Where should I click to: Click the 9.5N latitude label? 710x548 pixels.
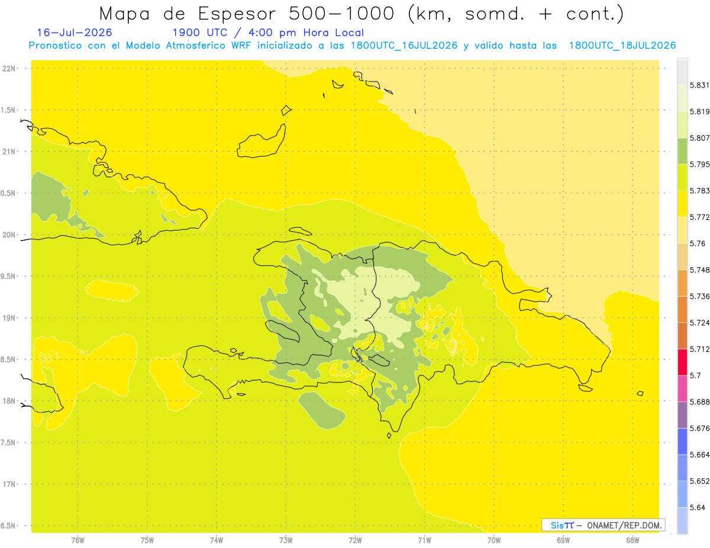[7, 276]
